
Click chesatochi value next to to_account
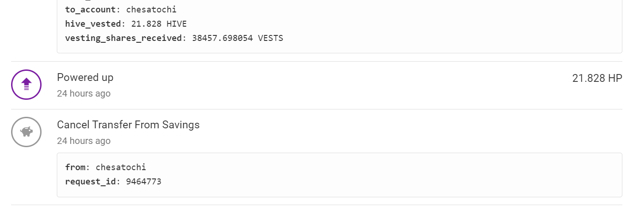click(x=151, y=9)
